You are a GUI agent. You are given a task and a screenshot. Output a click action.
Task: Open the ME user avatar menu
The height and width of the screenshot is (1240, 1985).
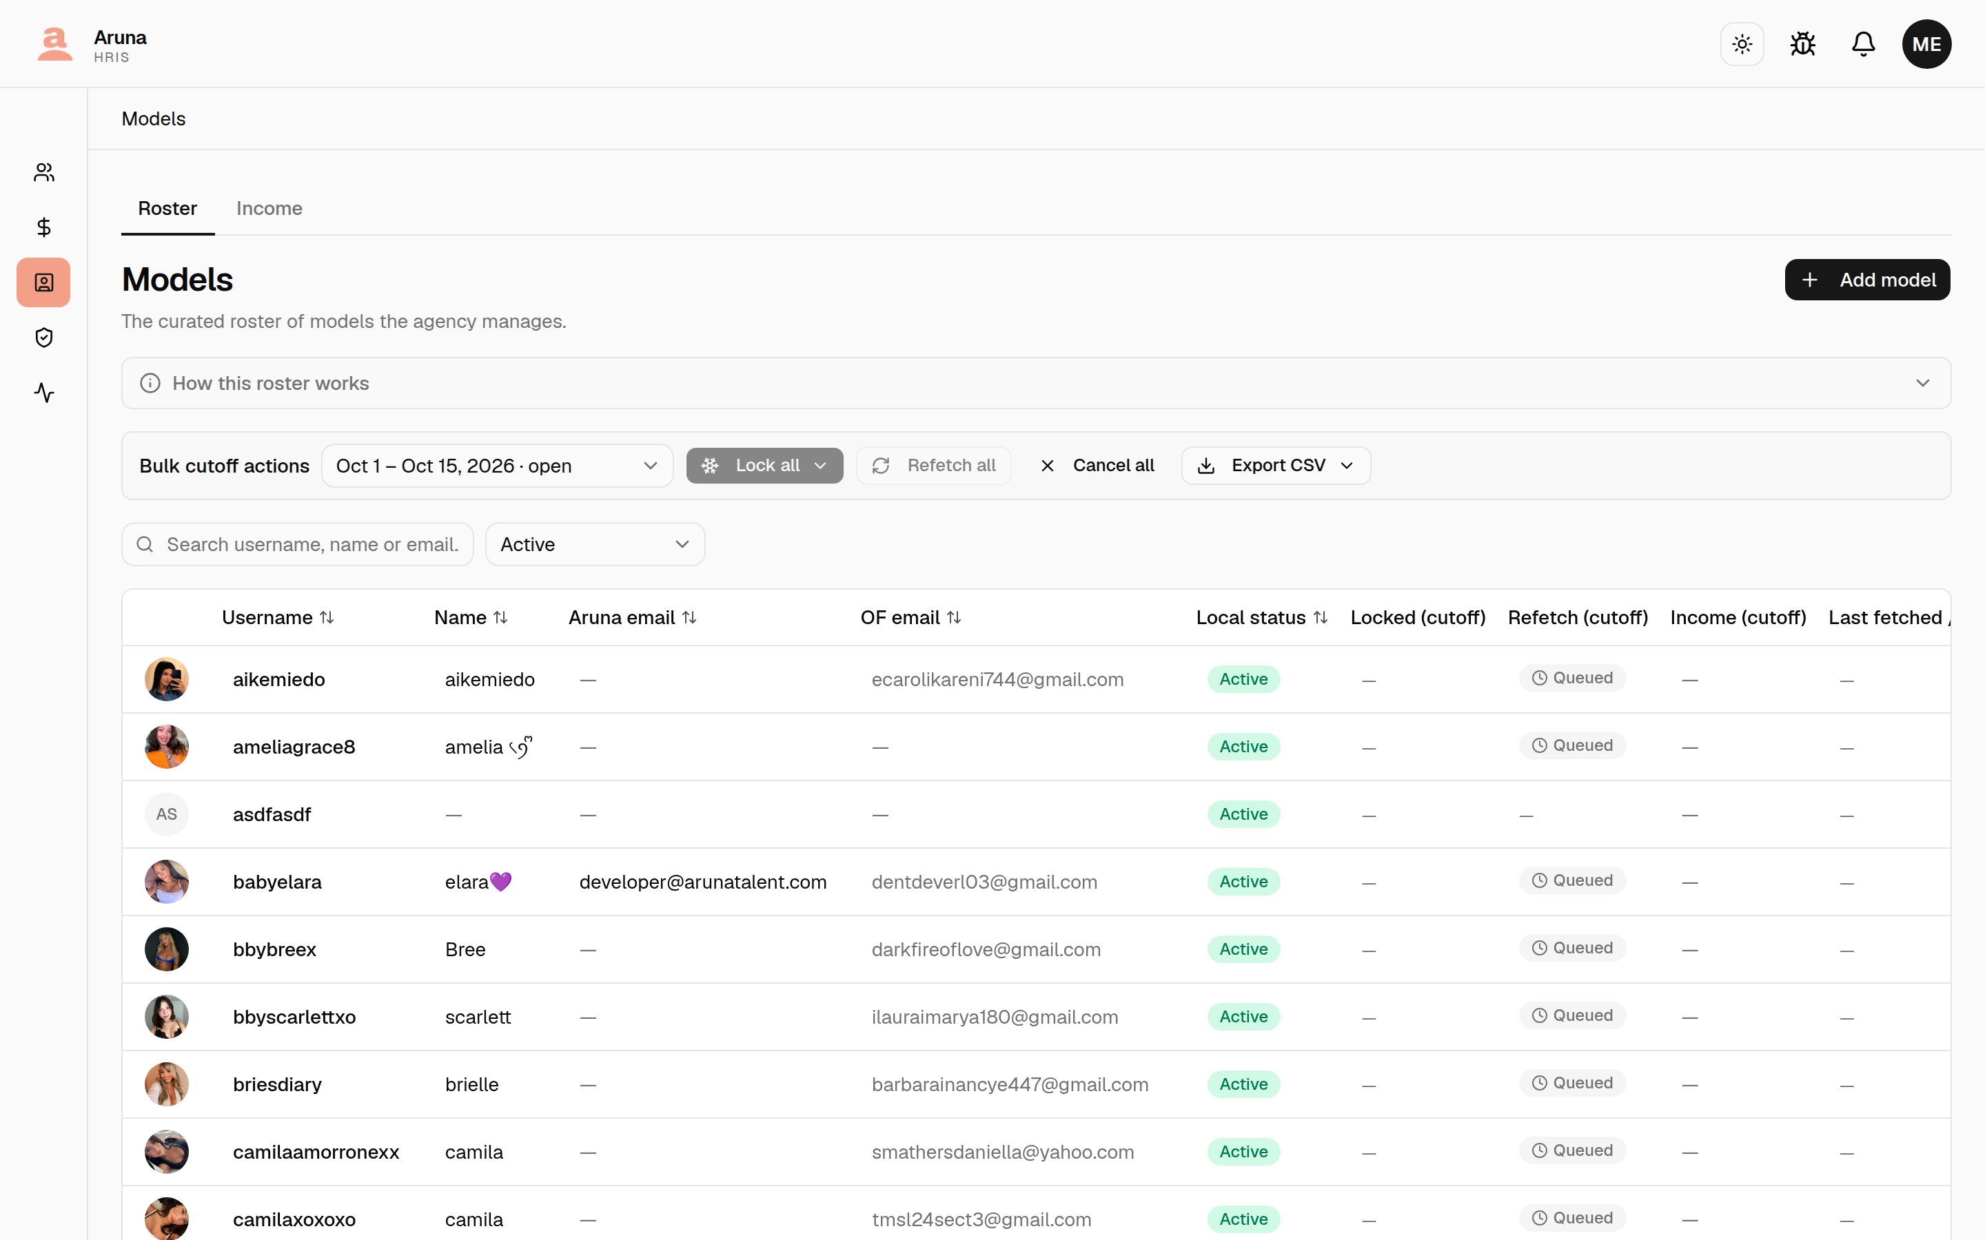pos(1926,44)
